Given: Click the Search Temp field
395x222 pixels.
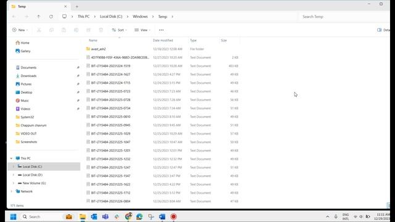Looking at the screenshot, I should (344, 17).
